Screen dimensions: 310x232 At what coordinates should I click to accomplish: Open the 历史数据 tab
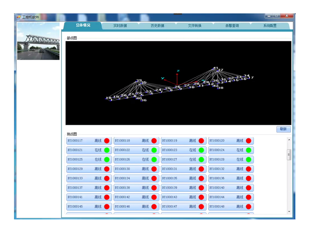(x=157, y=26)
